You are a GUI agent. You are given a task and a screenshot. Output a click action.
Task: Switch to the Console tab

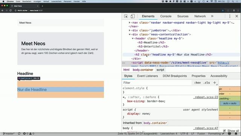click(166, 16)
